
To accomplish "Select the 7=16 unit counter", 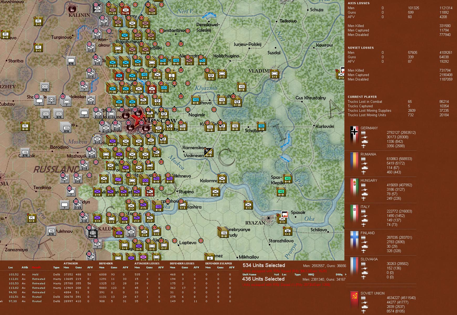I will point(112,89).
